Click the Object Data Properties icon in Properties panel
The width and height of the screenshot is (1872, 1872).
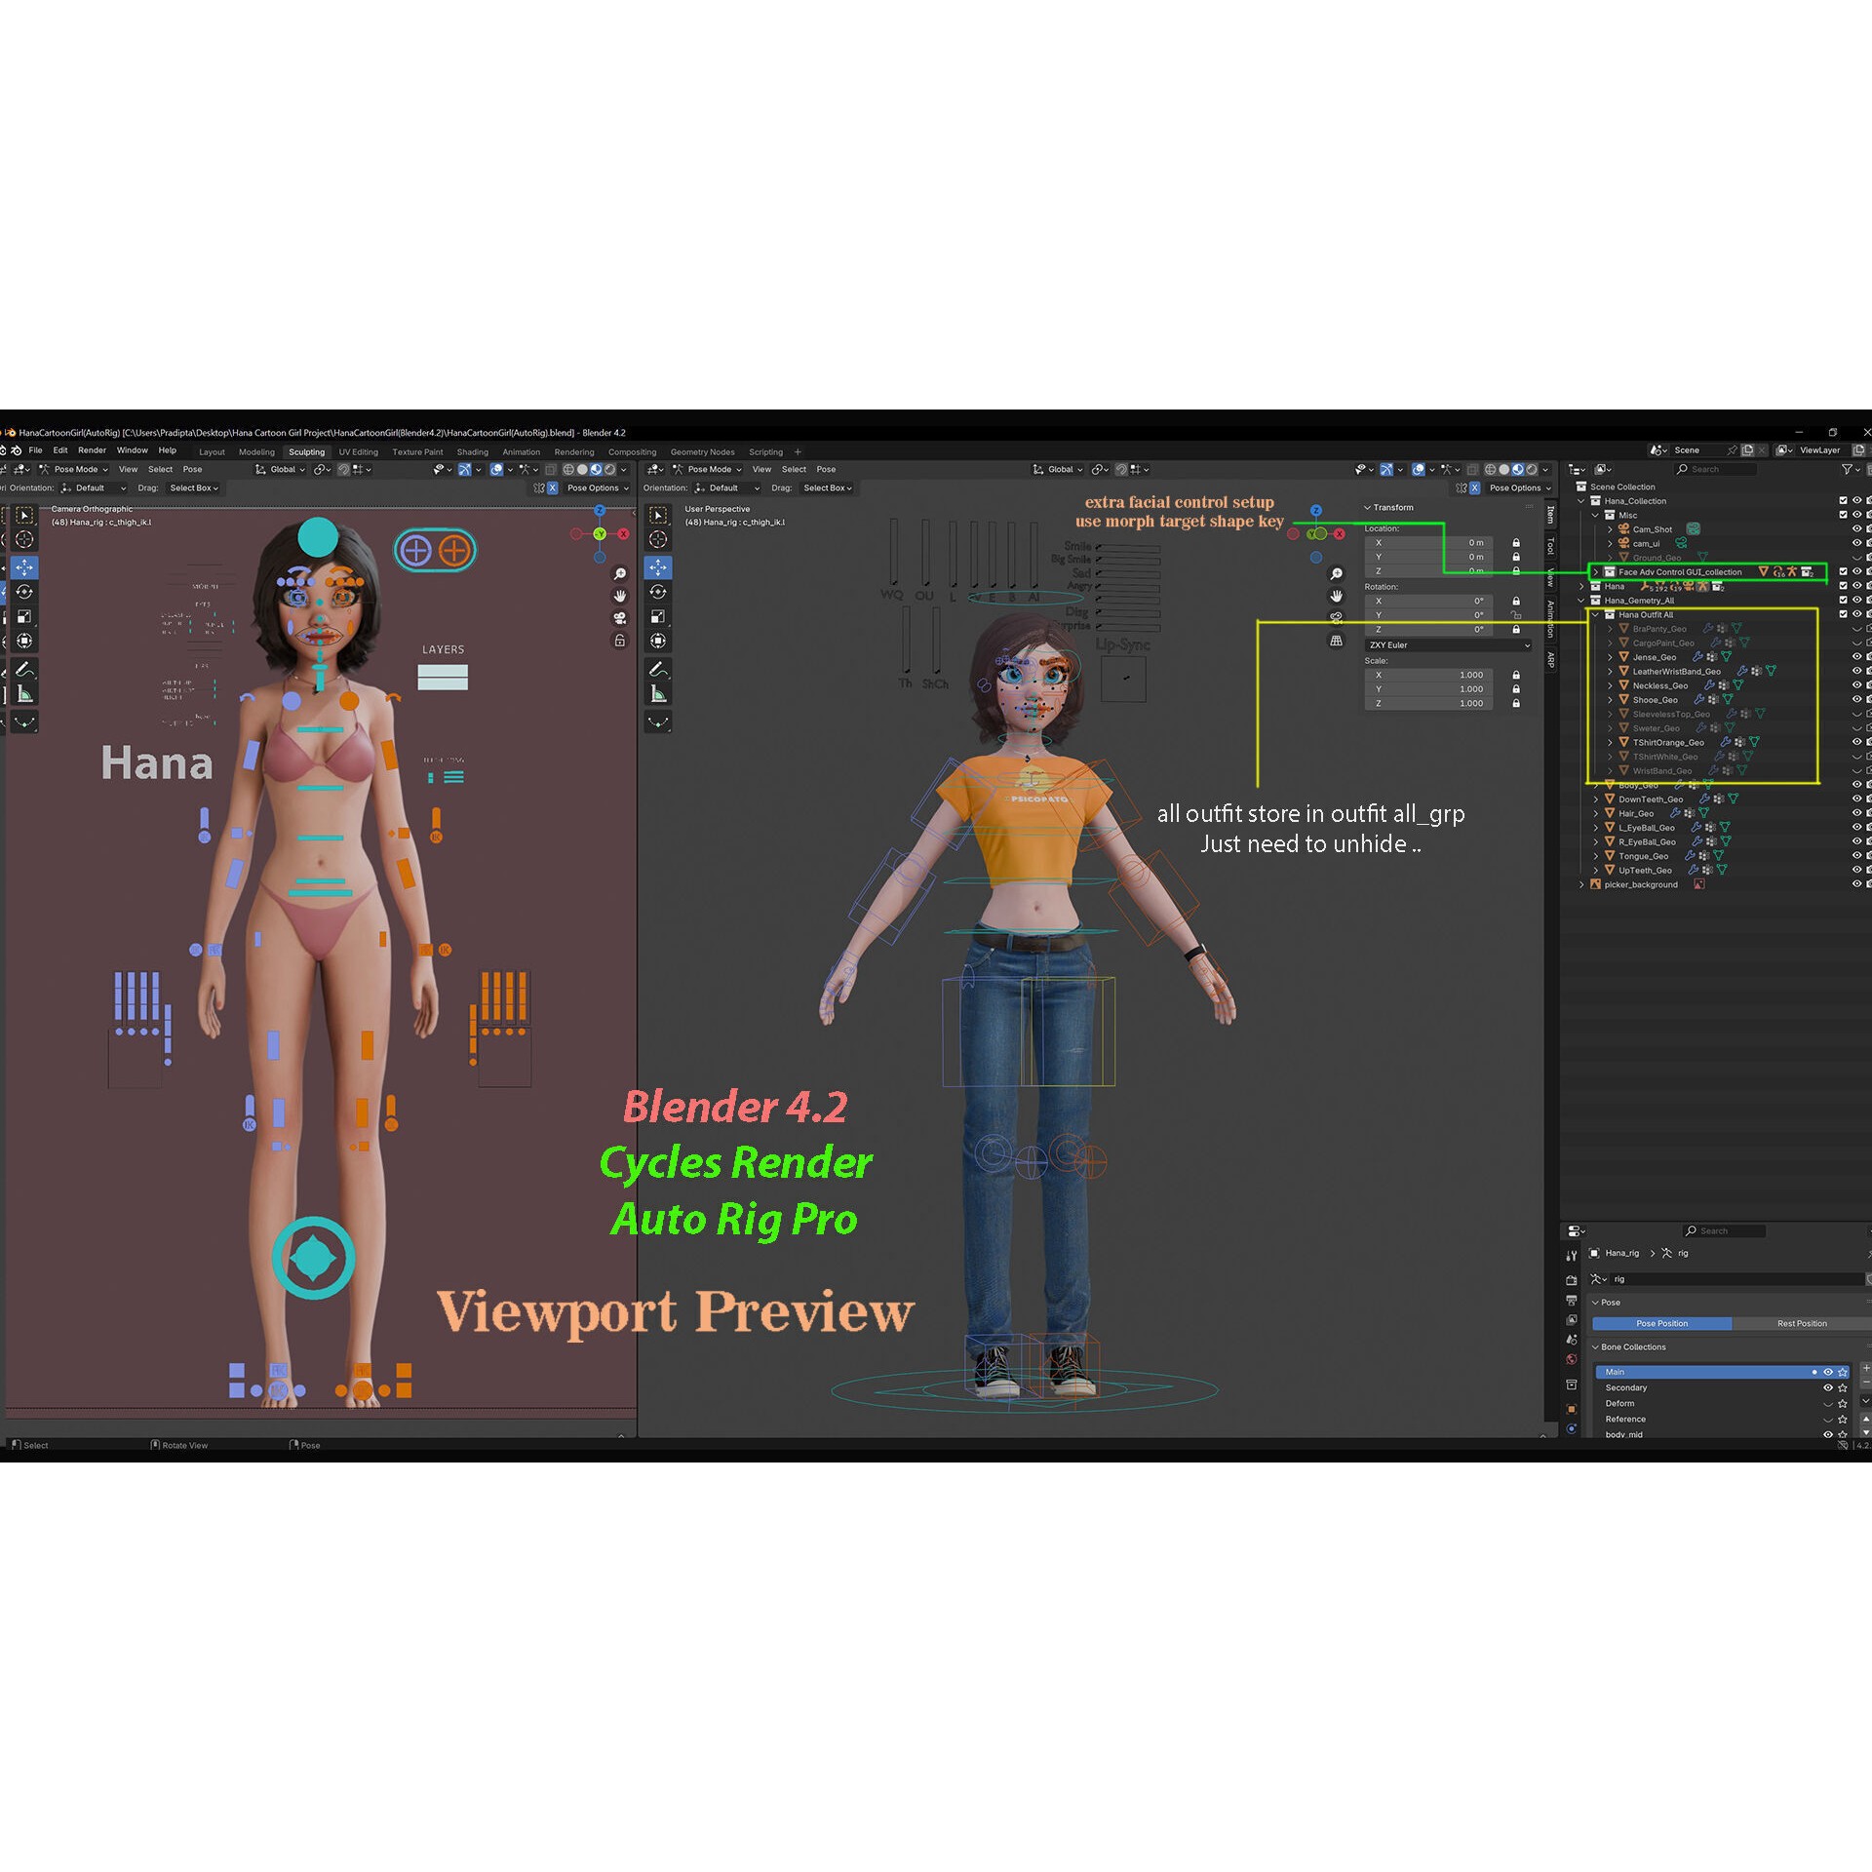click(1572, 1426)
